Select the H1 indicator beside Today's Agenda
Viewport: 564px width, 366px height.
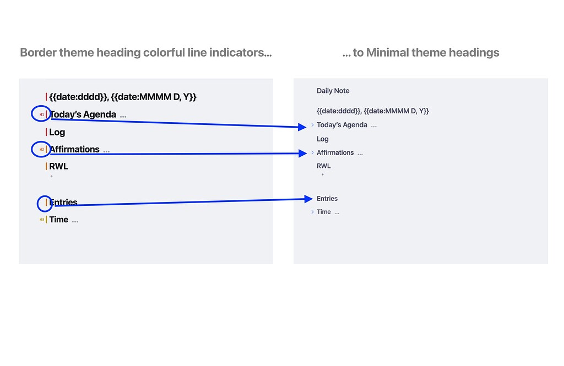41,113
